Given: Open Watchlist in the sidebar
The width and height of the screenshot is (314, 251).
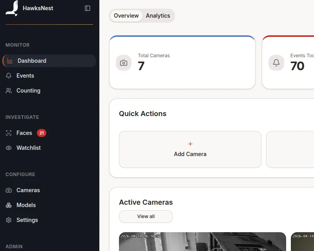Looking at the screenshot, I should (49, 148).
